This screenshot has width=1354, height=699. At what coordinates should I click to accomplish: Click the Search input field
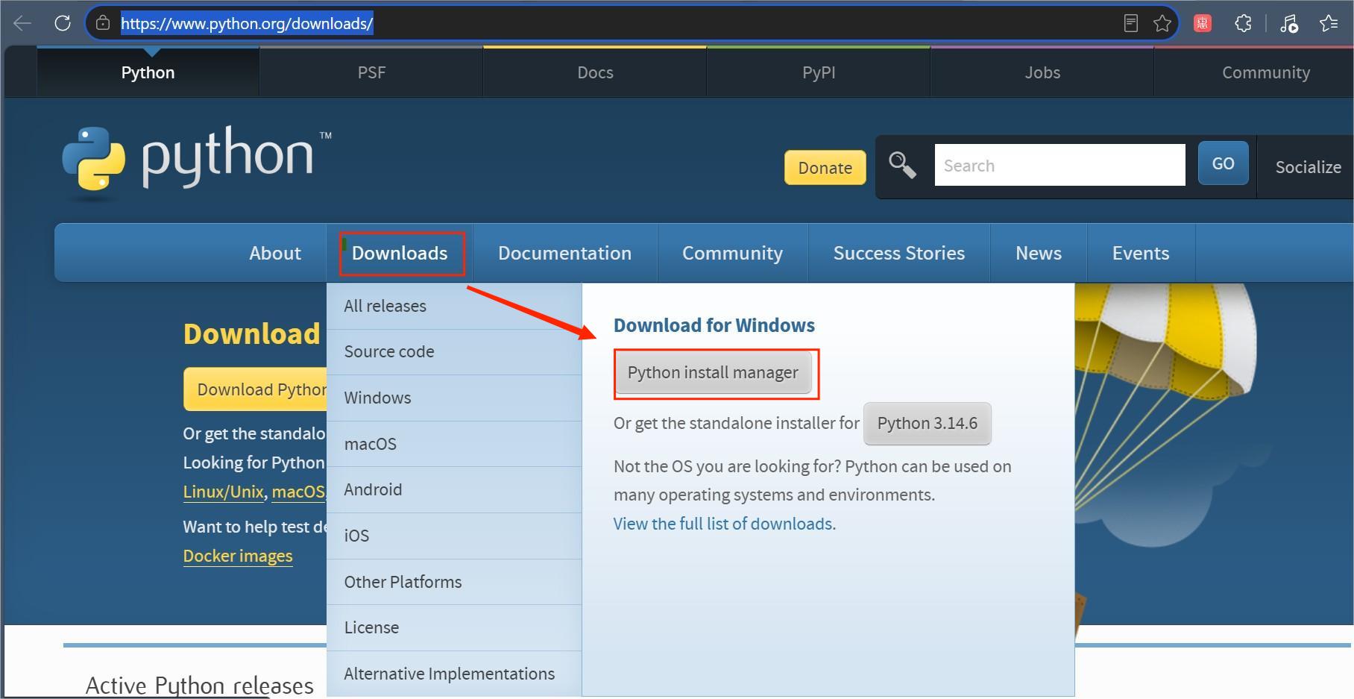[x=1059, y=165]
